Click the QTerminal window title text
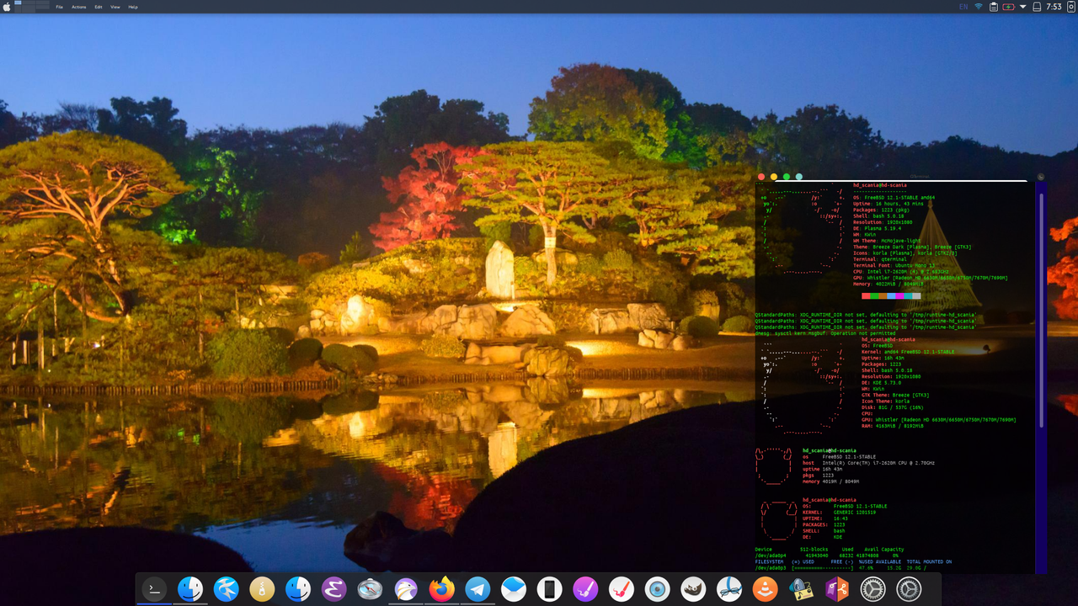1078x606 pixels. pyautogui.click(x=918, y=177)
